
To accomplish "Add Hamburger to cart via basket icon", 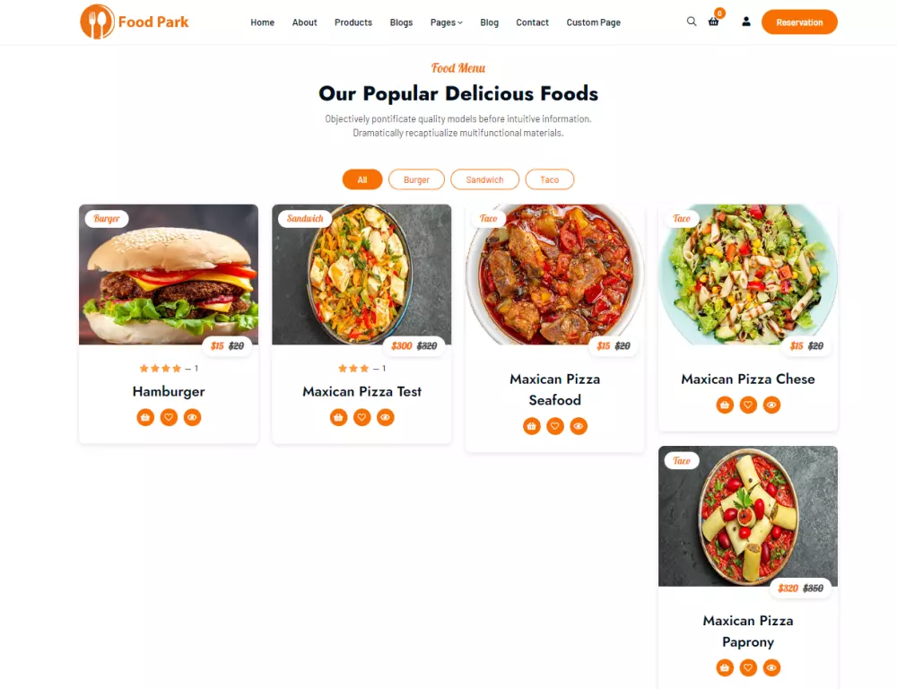I will [x=145, y=417].
